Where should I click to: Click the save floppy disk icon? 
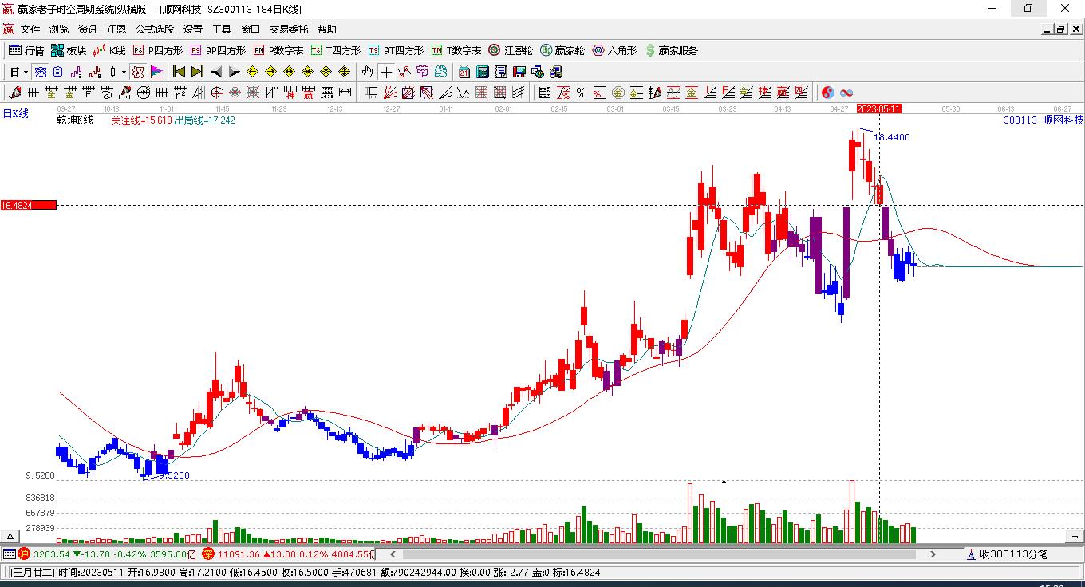[519, 72]
